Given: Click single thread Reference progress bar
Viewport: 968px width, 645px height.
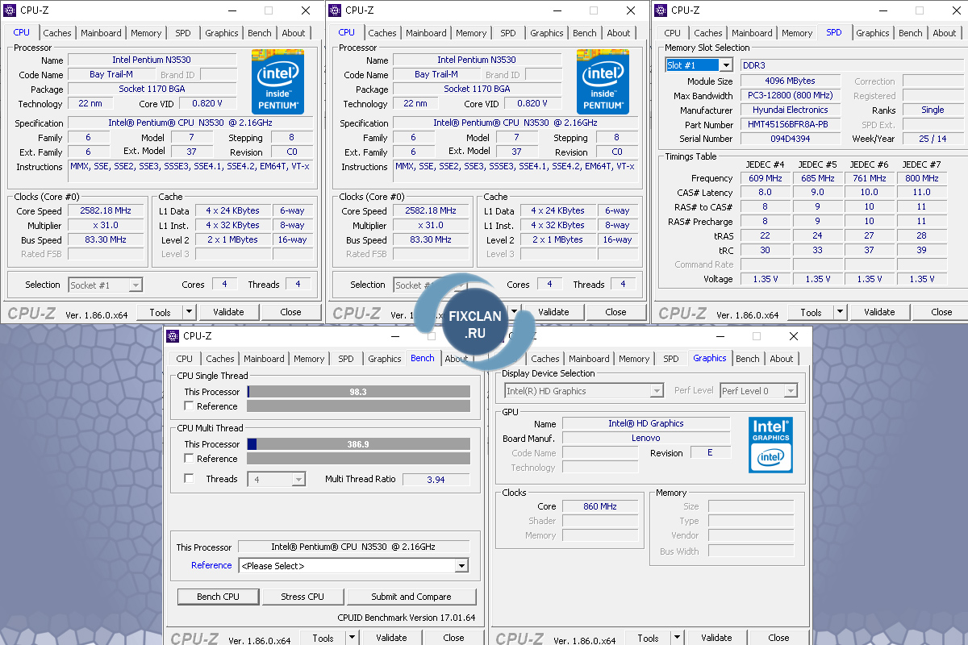Looking at the screenshot, I should pyautogui.click(x=358, y=406).
